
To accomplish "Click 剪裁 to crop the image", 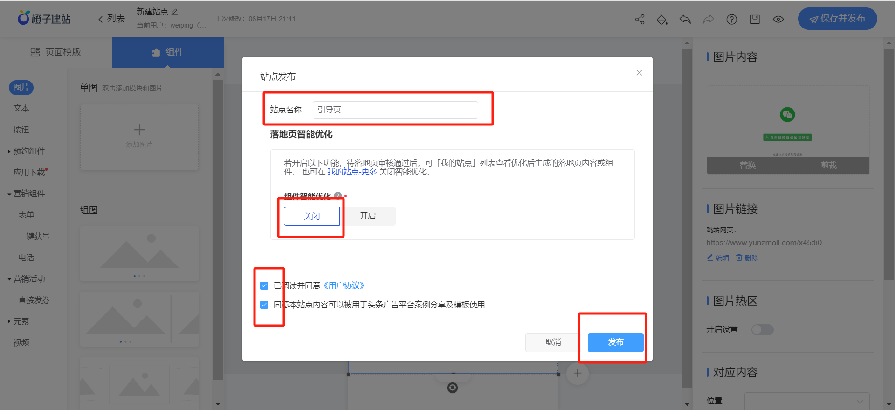I will pyautogui.click(x=829, y=165).
